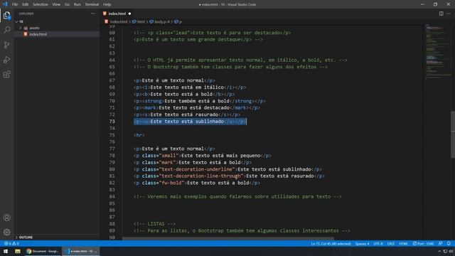Switch to Chrome Document window in taskbar
This screenshot has width=455, height=256.
coord(43,251)
